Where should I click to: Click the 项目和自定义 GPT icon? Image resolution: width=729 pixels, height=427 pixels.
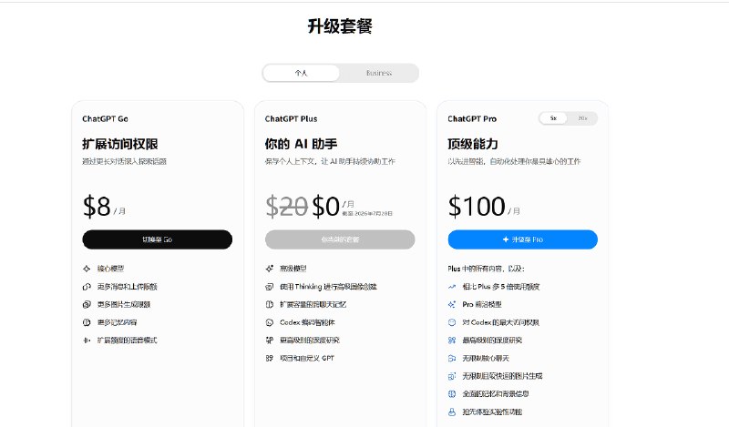[269, 358]
